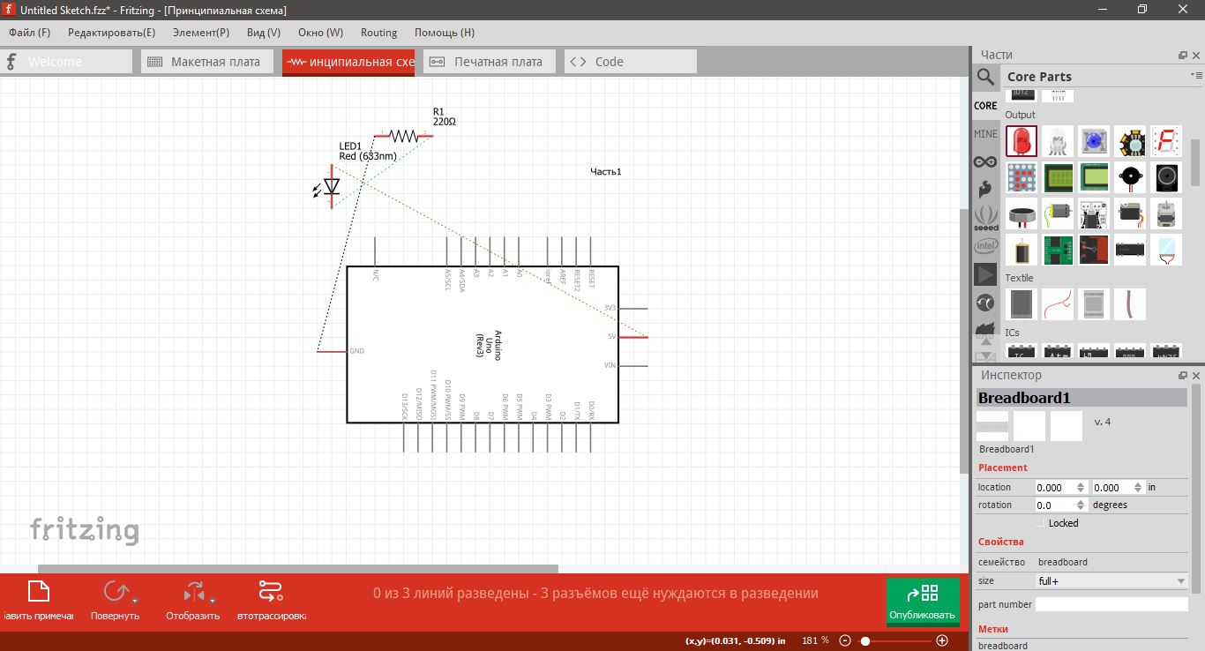Image resolution: width=1205 pixels, height=651 pixels.
Task: Open the Вид menu
Action: click(264, 33)
